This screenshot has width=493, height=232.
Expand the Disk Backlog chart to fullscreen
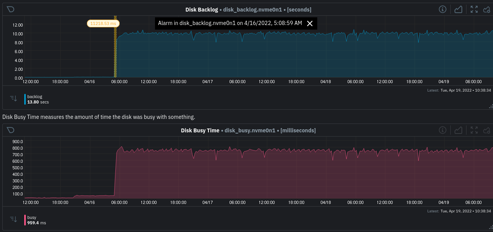click(474, 9)
